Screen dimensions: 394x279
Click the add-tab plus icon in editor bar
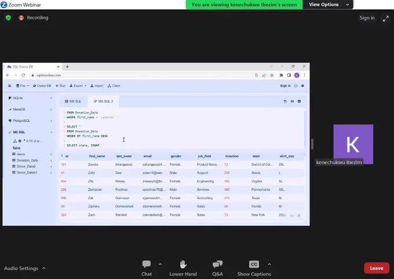tap(299, 101)
